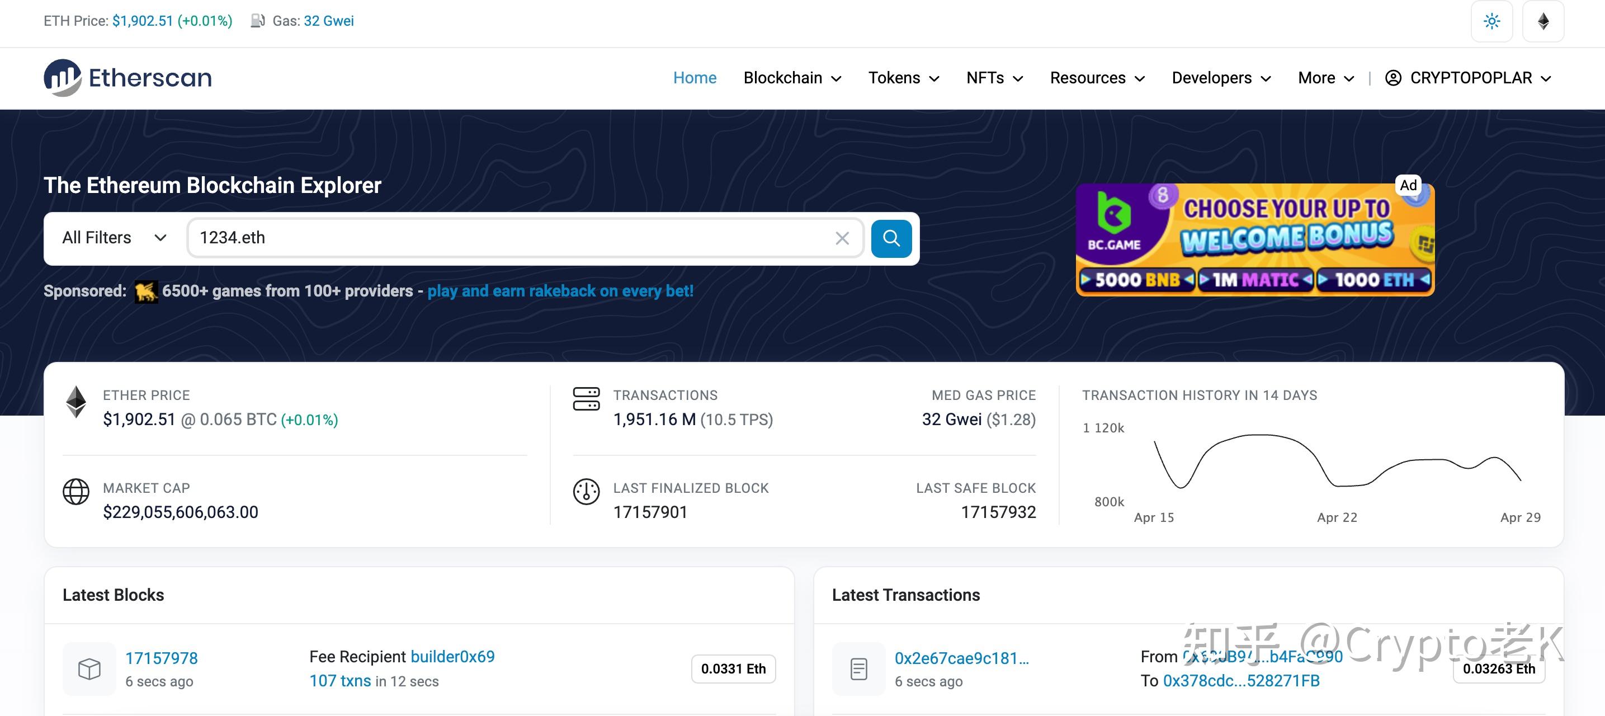Click the CRYPTOPOPLAR user profile icon

coord(1393,78)
